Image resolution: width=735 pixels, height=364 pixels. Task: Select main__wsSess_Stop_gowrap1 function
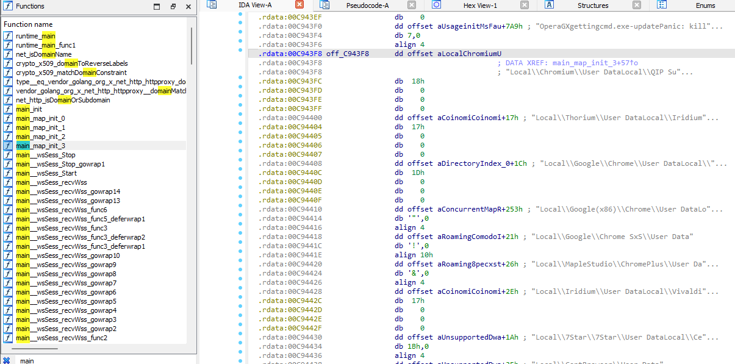60,164
